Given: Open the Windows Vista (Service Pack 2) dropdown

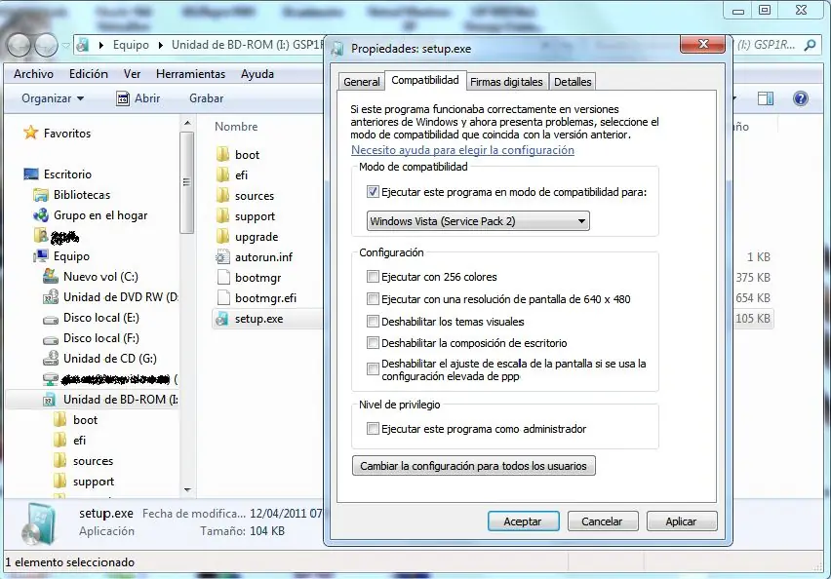Looking at the screenshot, I should [478, 221].
